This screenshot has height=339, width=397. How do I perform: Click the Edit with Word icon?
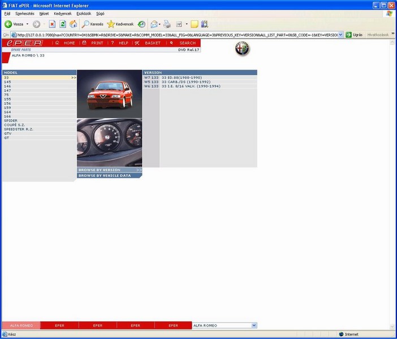179,24
